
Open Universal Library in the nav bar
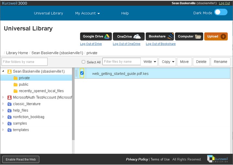coord(49,13)
